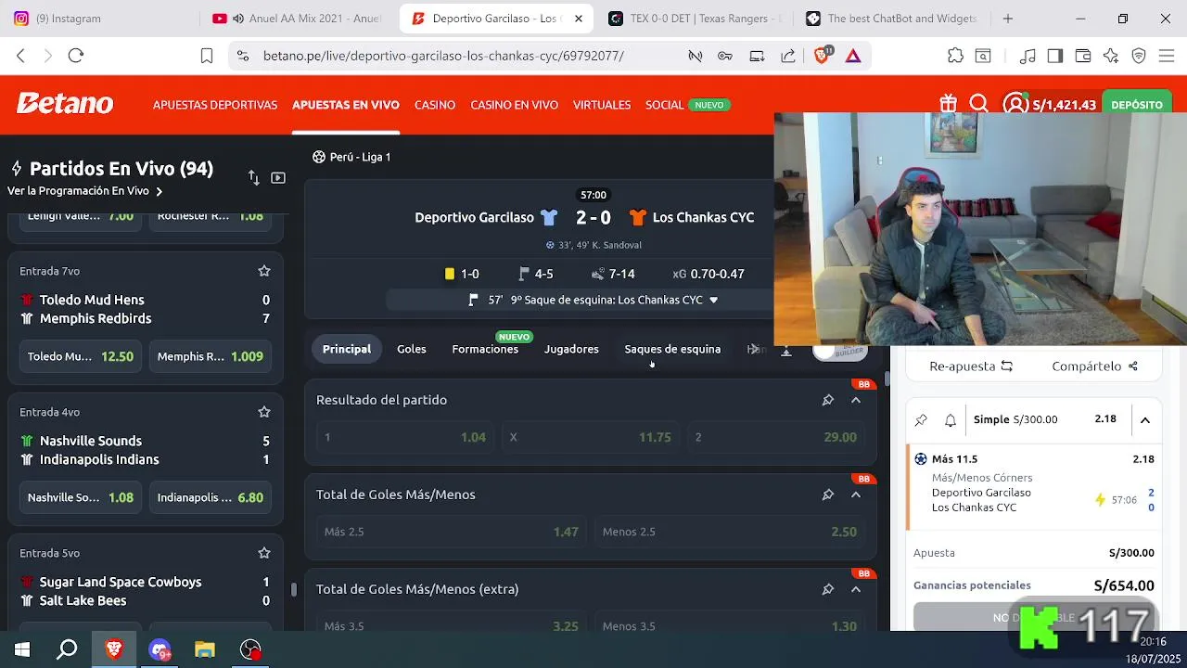
Task: Click the Compártelo share button
Action: coord(1094,366)
